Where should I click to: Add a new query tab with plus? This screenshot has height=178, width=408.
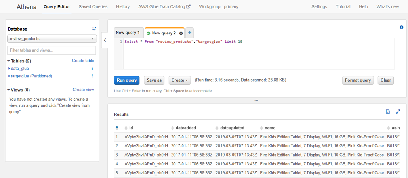(x=189, y=33)
